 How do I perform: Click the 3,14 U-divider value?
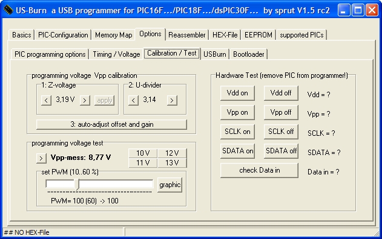pos(150,100)
